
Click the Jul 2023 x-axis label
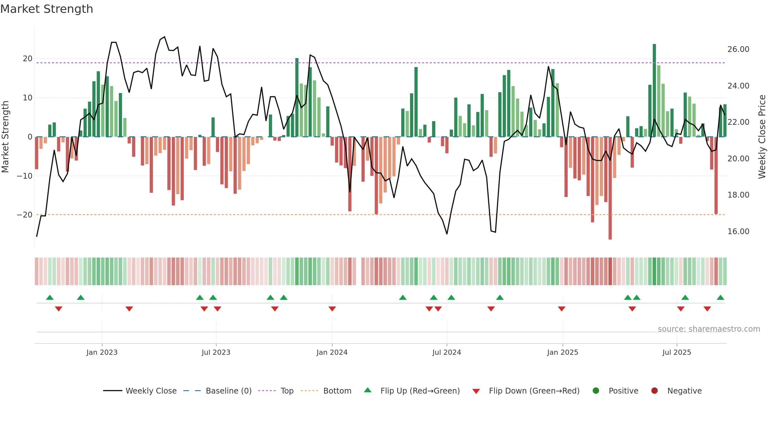pos(216,352)
